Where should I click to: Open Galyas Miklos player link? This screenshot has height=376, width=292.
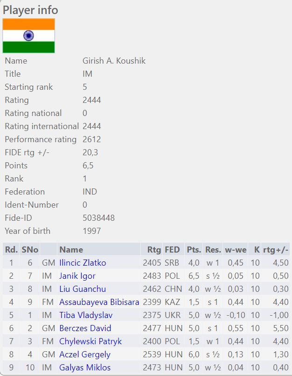pos(85,368)
